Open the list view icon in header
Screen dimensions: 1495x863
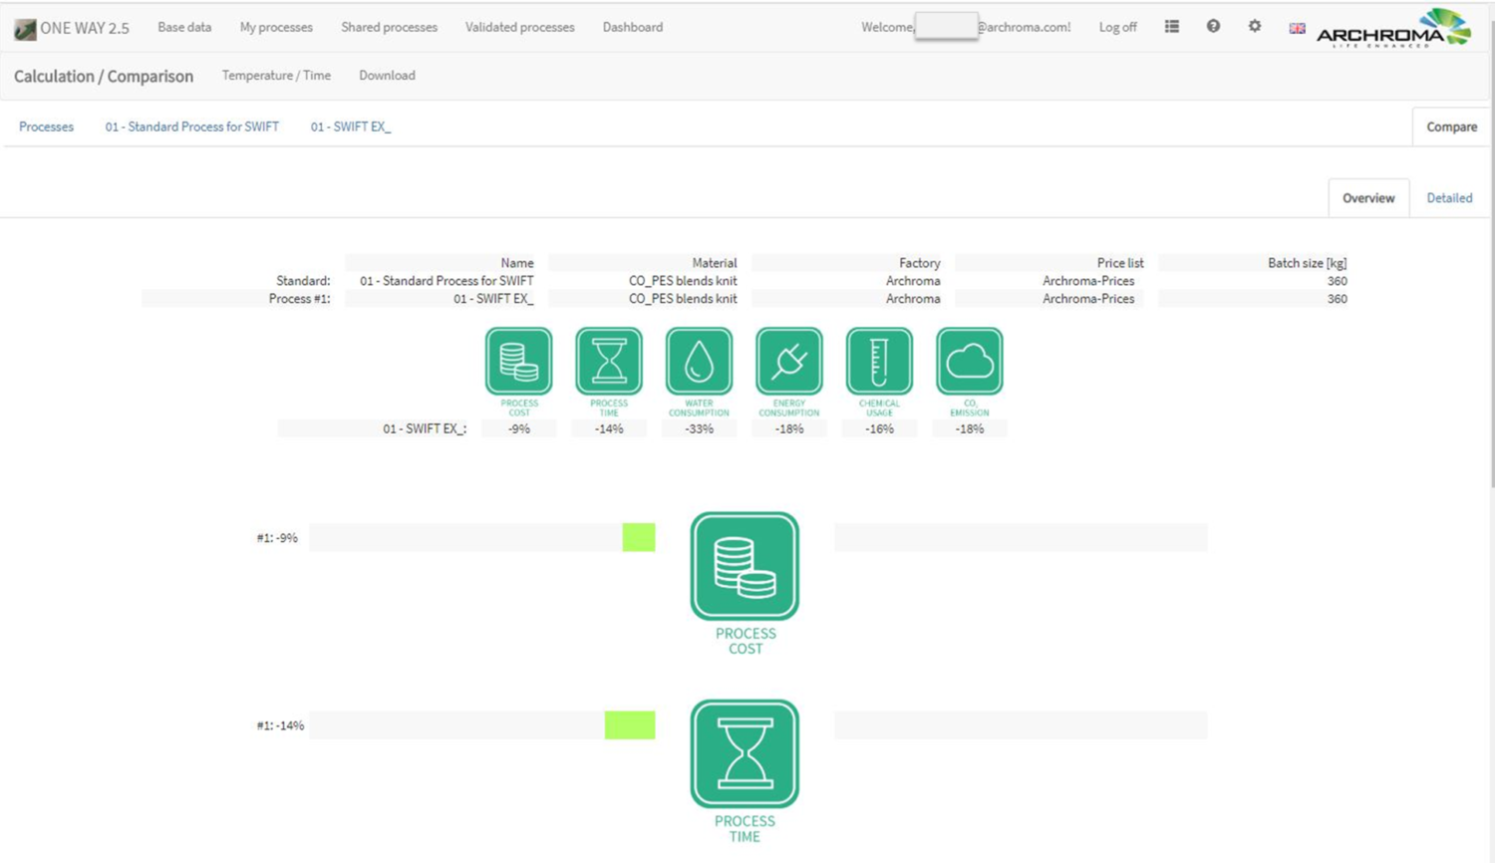pos(1172,27)
